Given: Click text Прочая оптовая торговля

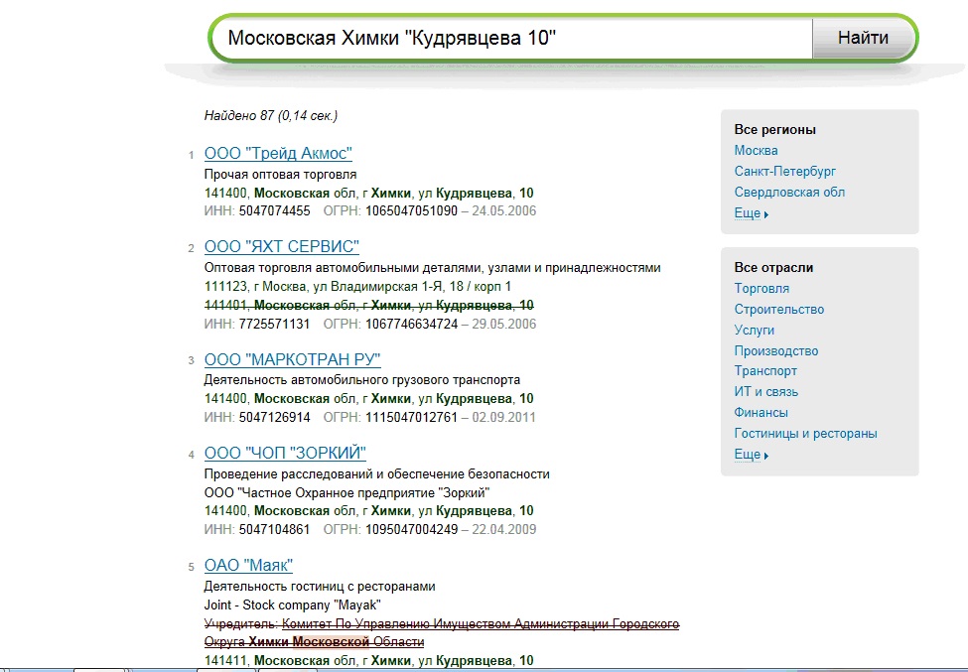Looking at the screenshot, I should click(x=280, y=174).
